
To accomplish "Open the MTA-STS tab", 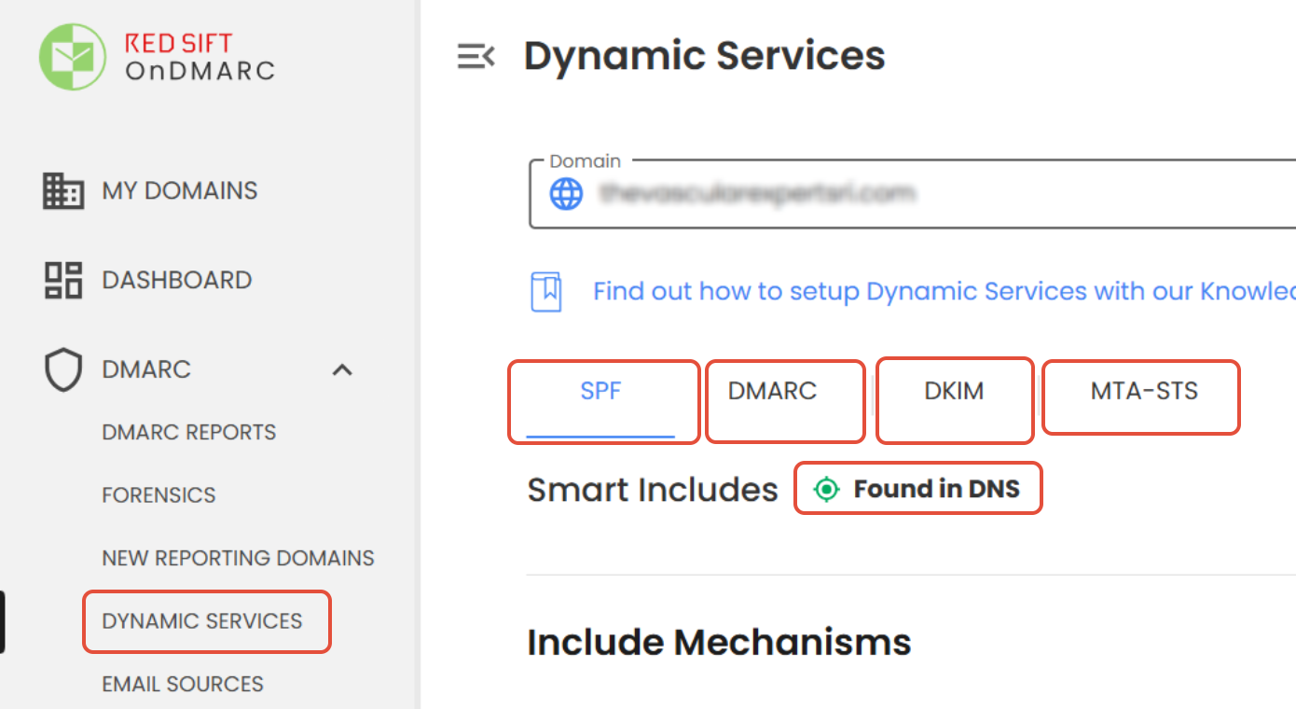I will (1144, 391).
